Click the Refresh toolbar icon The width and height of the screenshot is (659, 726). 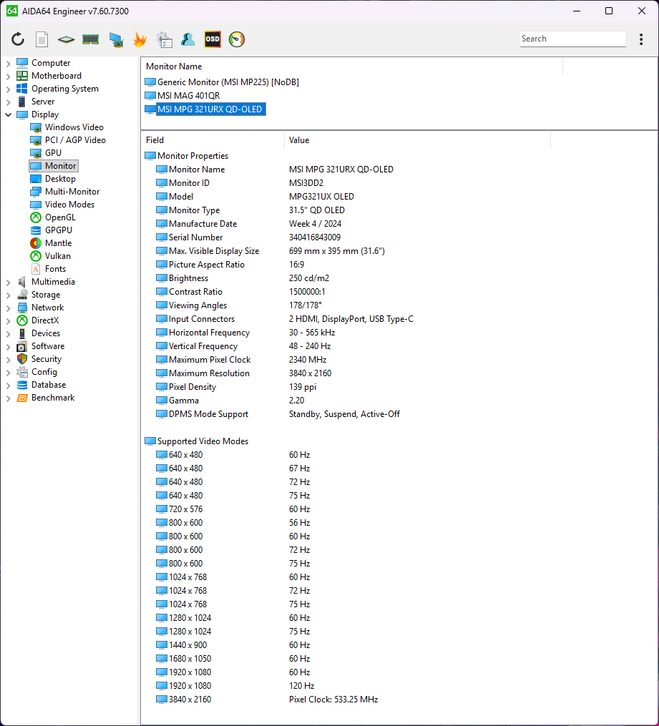point(18,39)
